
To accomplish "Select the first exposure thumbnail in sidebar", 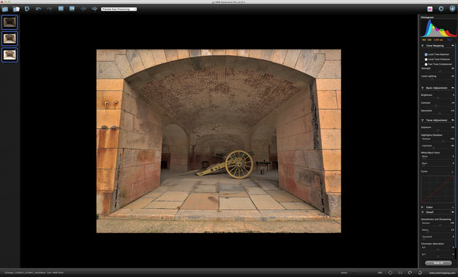I will pyautogui.click(x=10, y=22).
